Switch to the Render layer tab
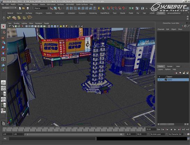The image size is (190, 145). [170, 66]
